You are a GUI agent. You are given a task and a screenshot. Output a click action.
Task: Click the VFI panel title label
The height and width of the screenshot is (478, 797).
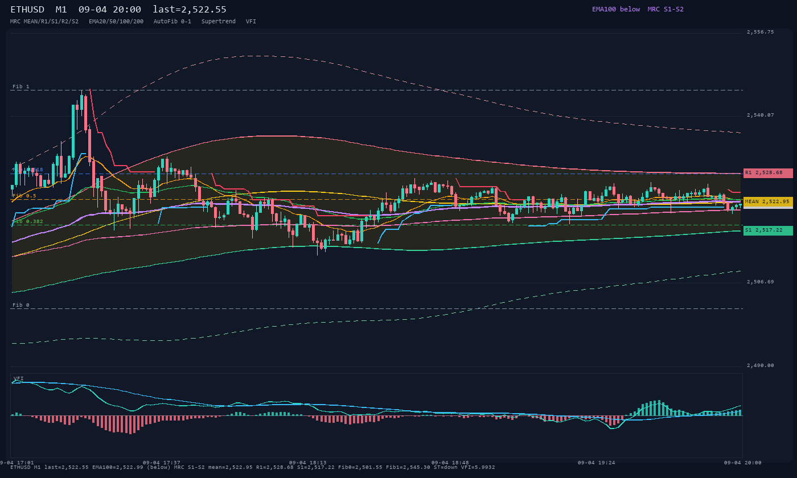point(19,378)
